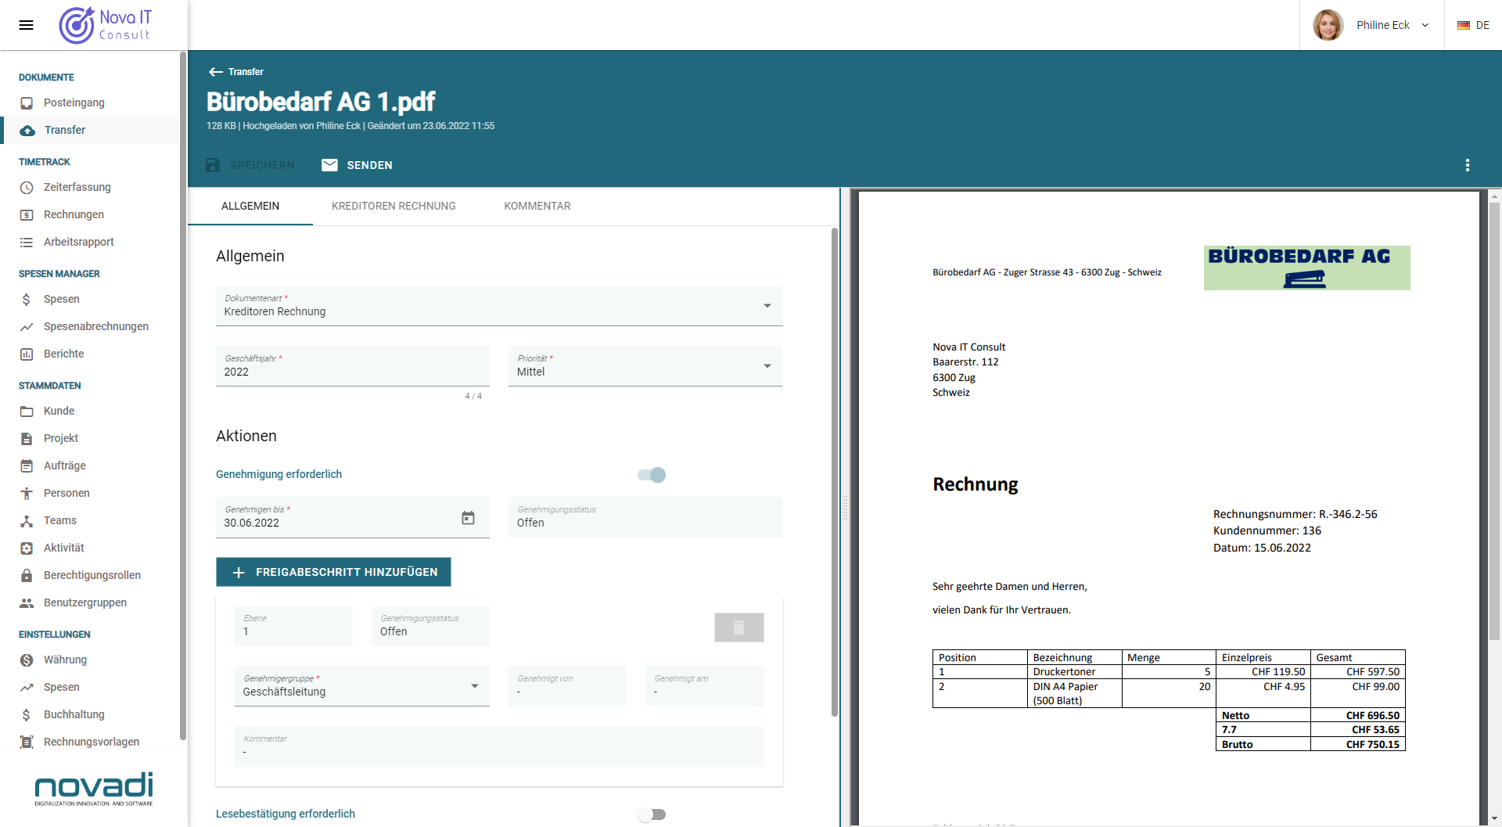Click the novadi logo at sidebar bottom
1502x827 pixels.
tap(94, 789)
